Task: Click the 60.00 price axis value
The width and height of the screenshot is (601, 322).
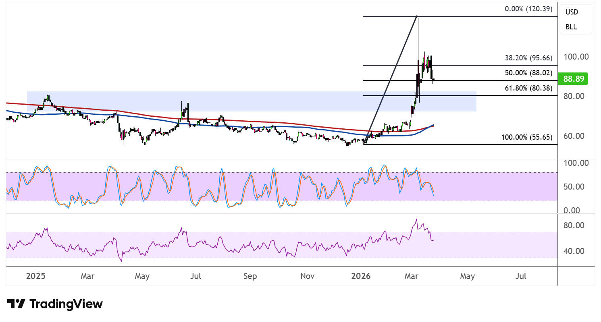Action: click(x=573, y=136)
